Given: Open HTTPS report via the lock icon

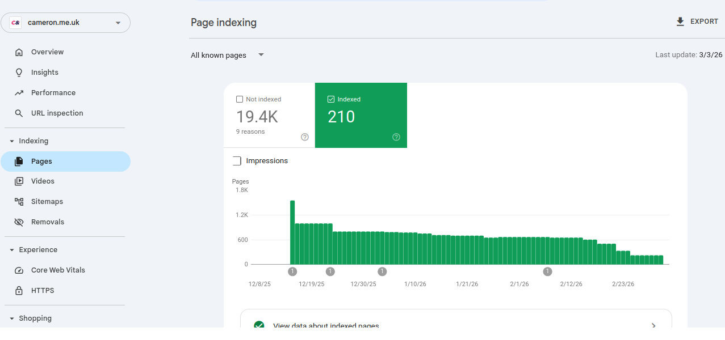Looking at the screenshot, I should point(20,290).
